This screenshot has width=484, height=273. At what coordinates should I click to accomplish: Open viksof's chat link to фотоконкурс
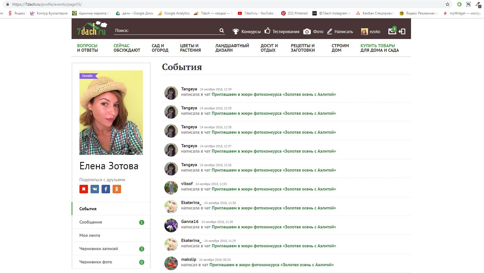coord(274,189)
